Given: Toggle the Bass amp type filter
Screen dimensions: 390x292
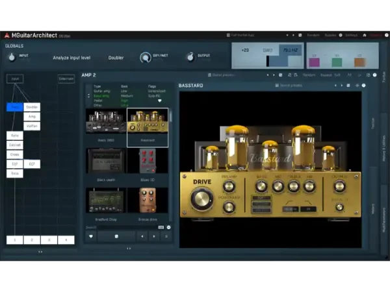Looking at the screenshot, I should tap(101, 96).
